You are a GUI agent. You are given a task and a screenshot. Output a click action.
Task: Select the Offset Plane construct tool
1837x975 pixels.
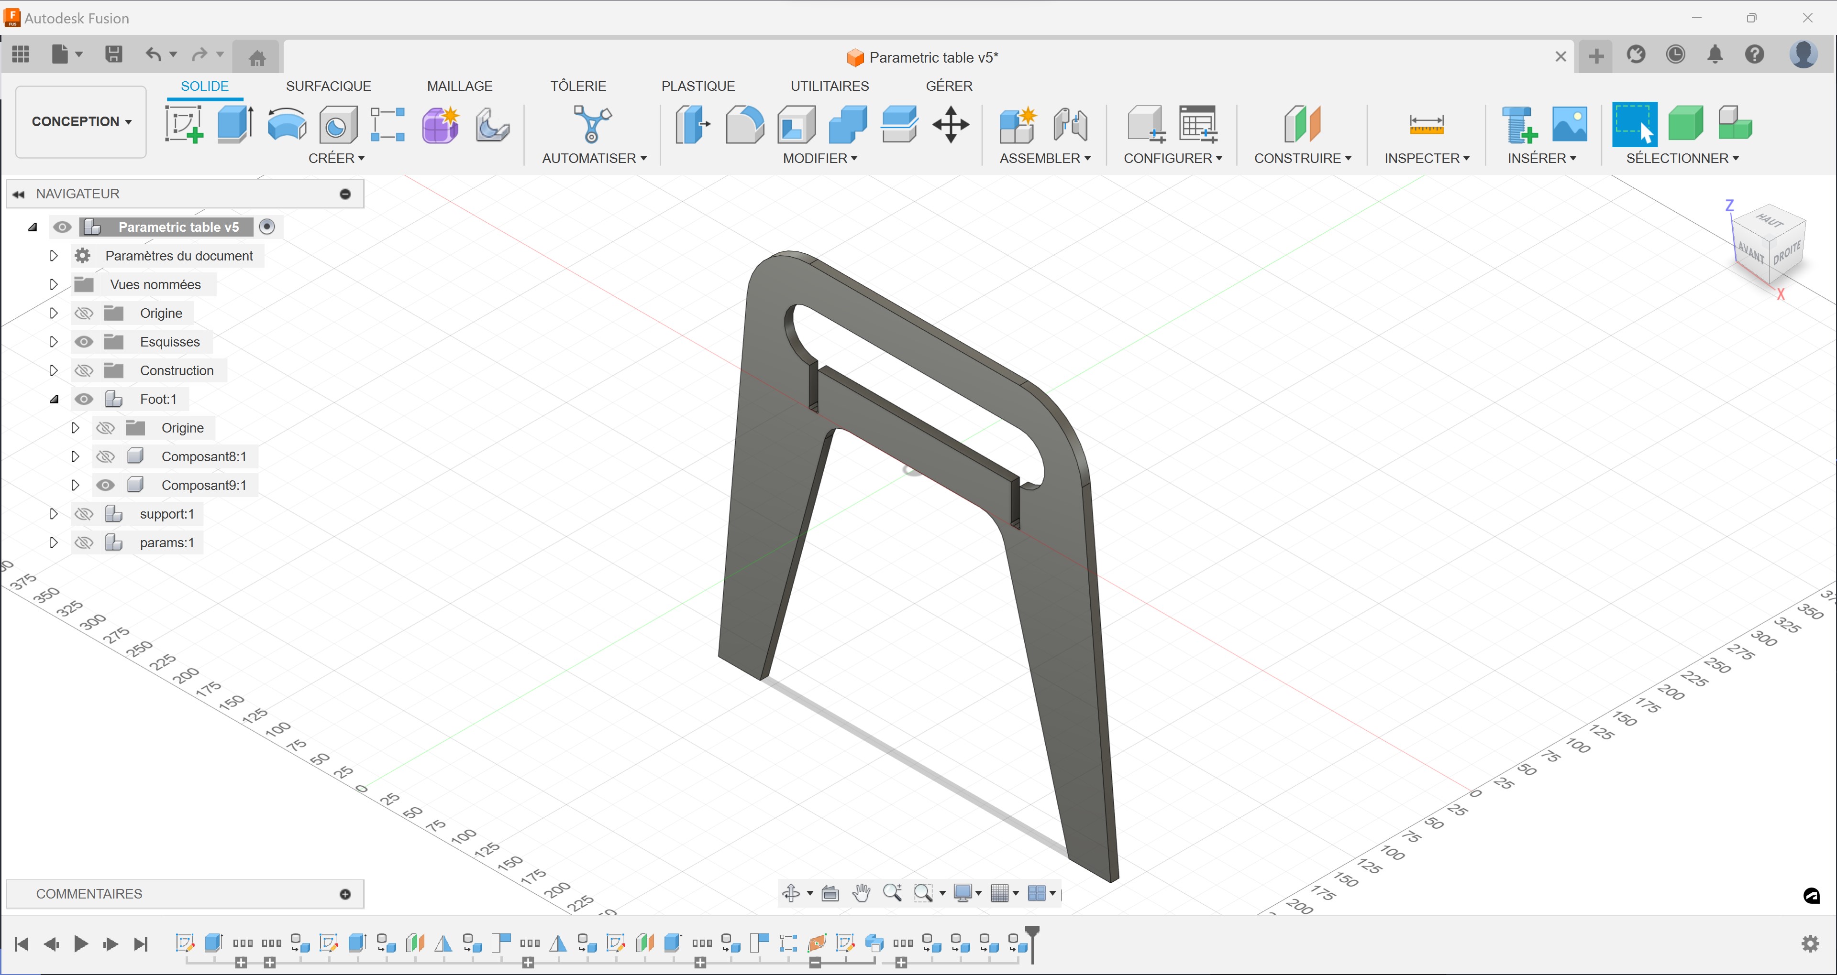1302,125
